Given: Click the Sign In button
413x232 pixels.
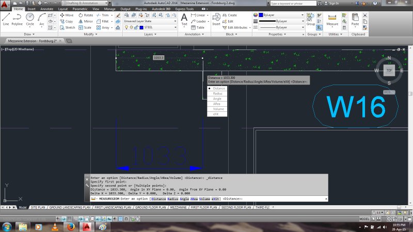Looking at the screenshot, I should tap(334, 3).
